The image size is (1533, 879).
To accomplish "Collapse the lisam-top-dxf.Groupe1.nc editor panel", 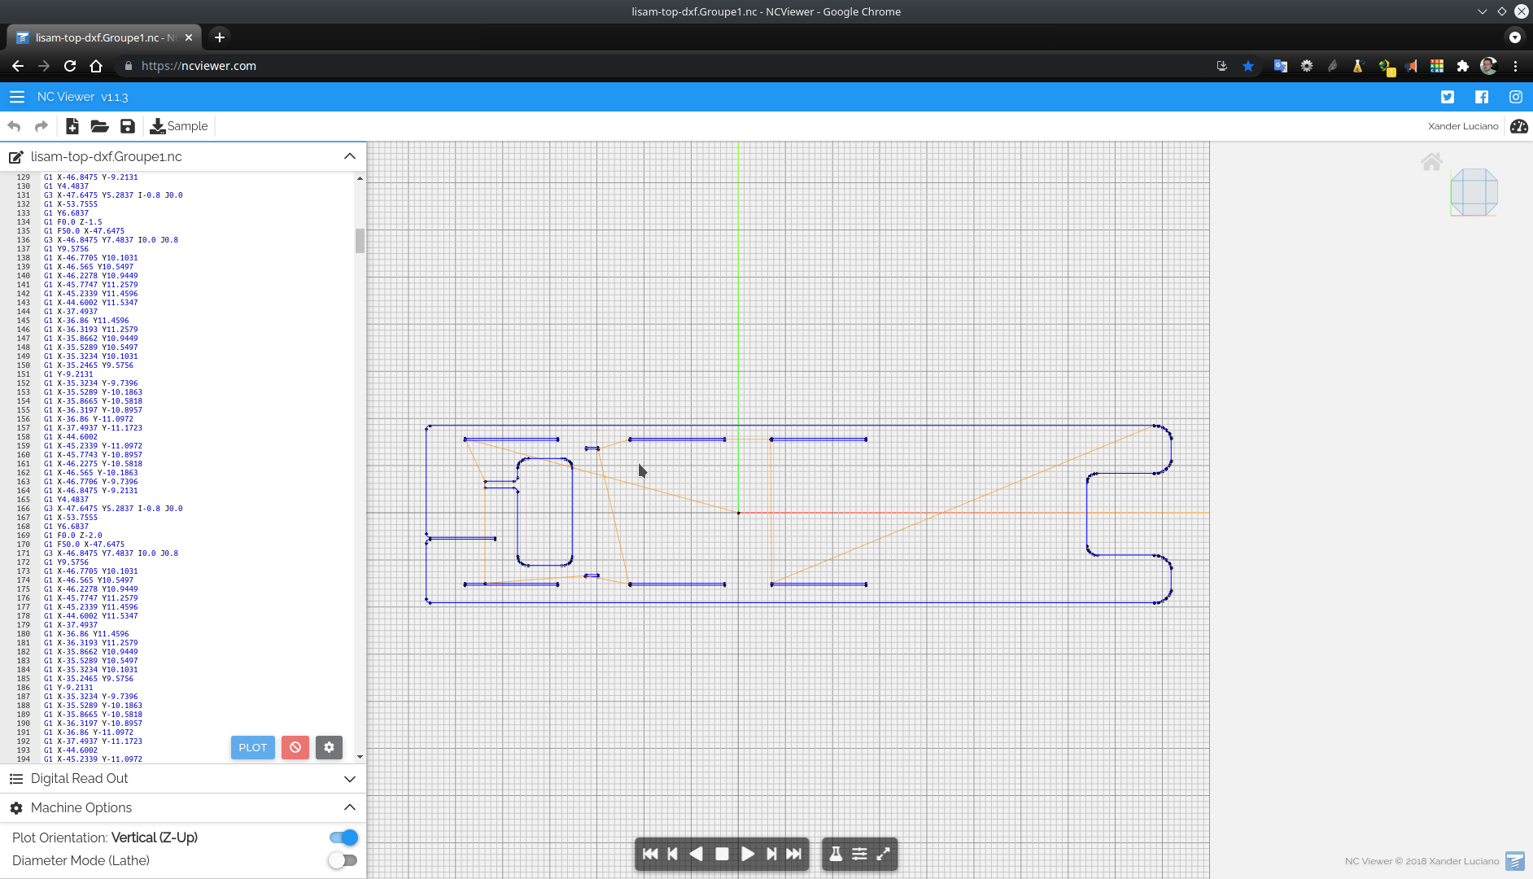I will (350, 156).
